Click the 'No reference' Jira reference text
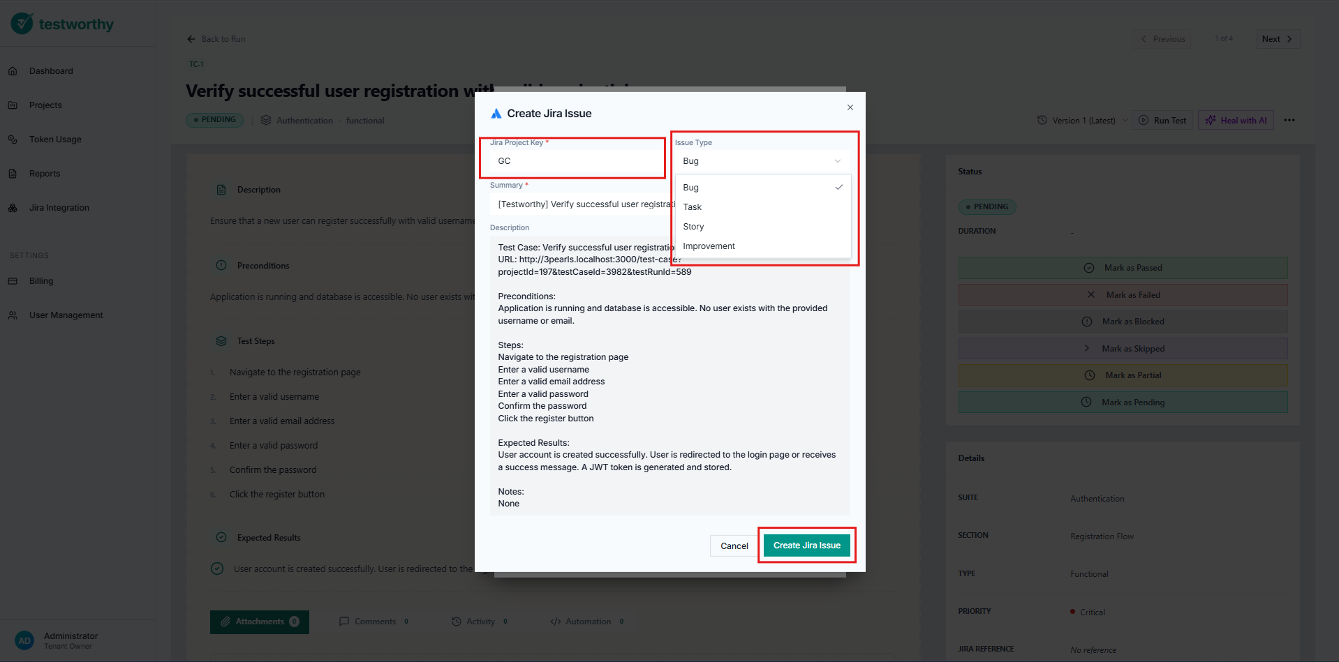 click(1093, 650)
